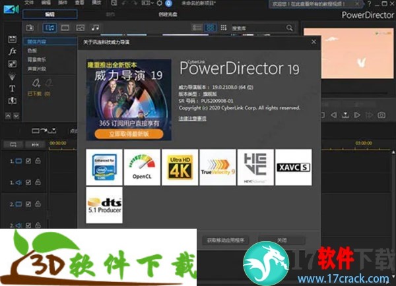This screenshot has height=286, width=396.
Task: Switch to the 创建光盘 tab
Action: (168, 14)
